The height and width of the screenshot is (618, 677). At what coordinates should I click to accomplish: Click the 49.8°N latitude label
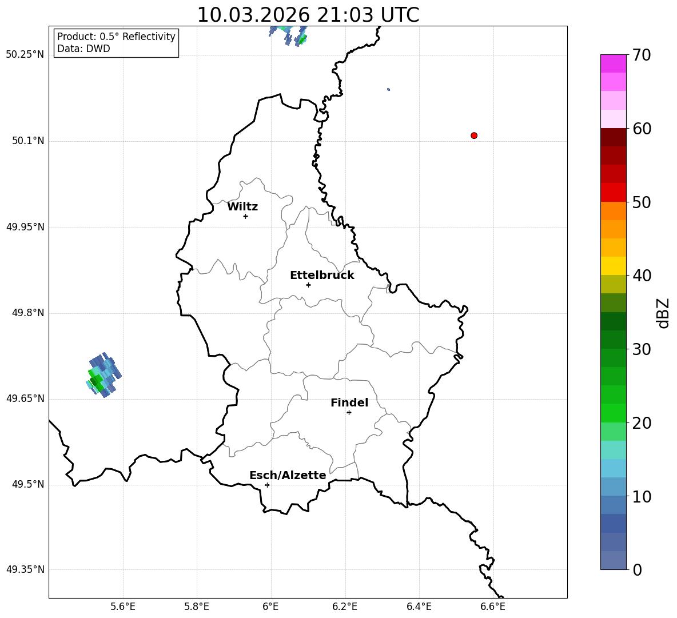coord(28,313)
